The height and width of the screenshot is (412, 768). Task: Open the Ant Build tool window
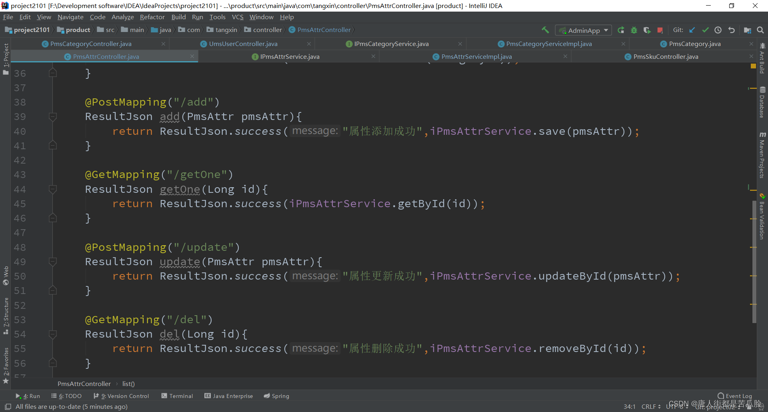[762, 58]
